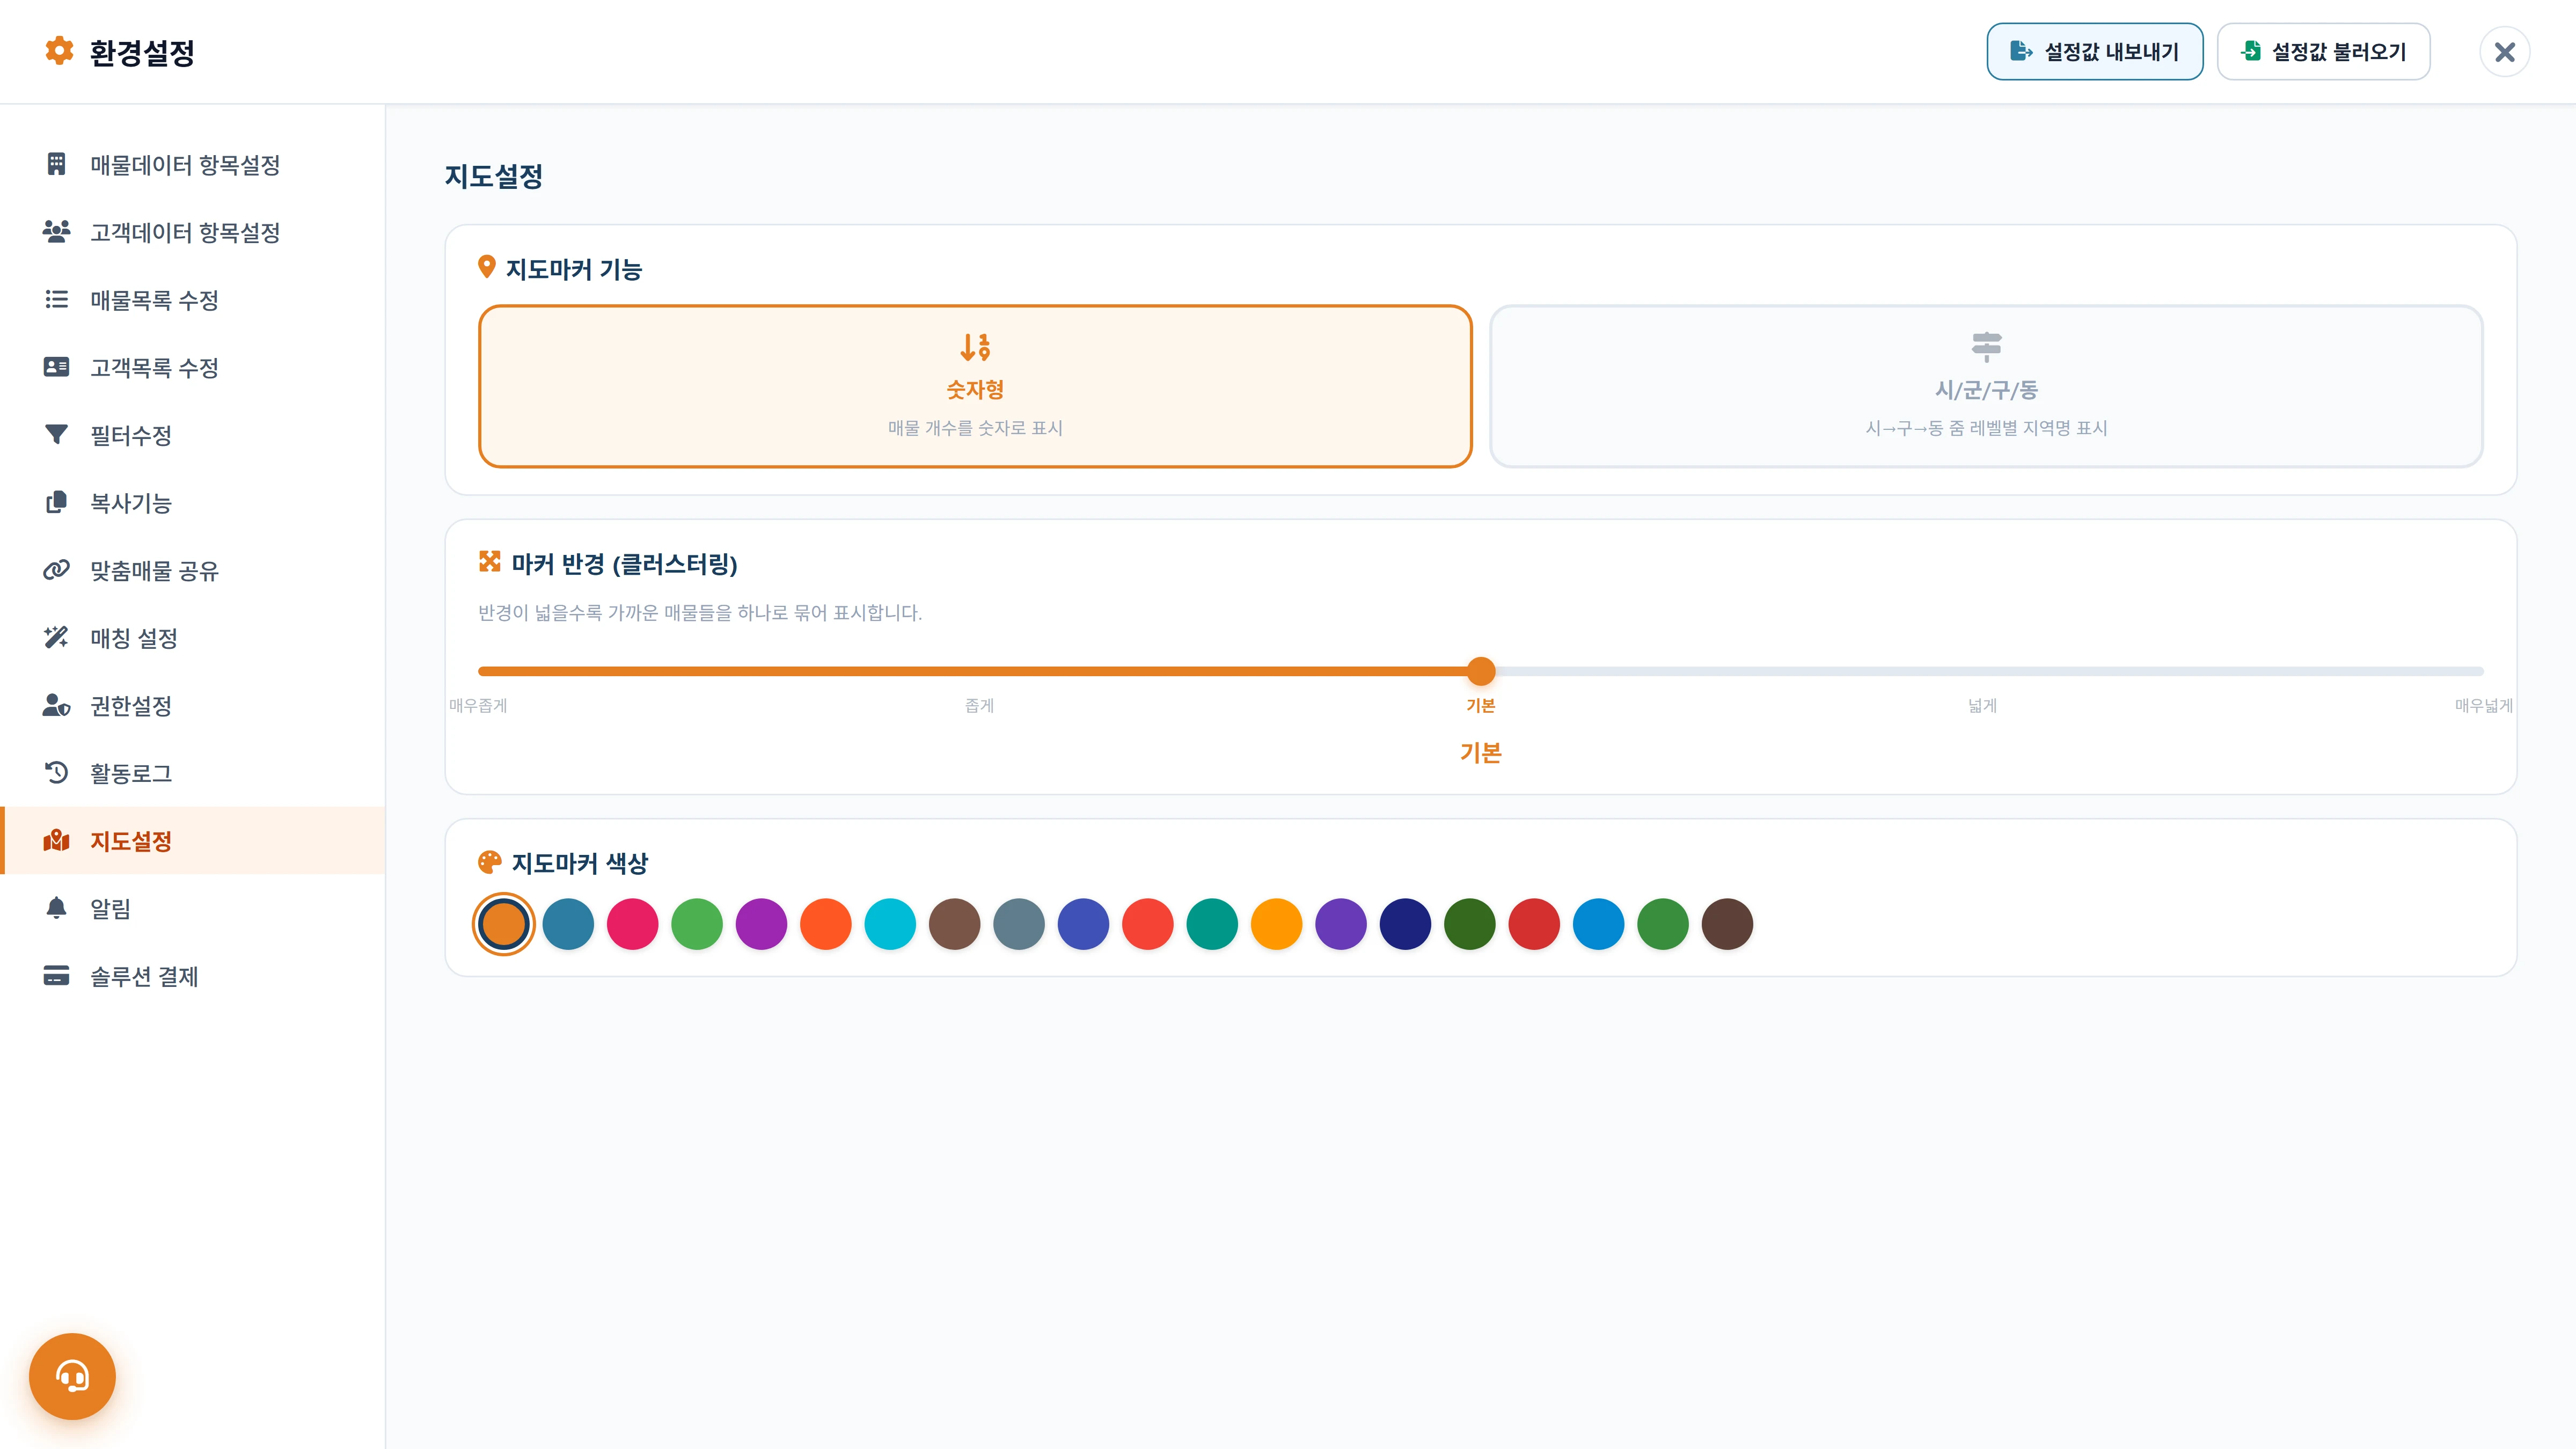Image resolution: width=2576 pixels, height=1449 pixels.
Task: Click the credit card icon for 솔루션 결제
Action: tap(56, 975)
